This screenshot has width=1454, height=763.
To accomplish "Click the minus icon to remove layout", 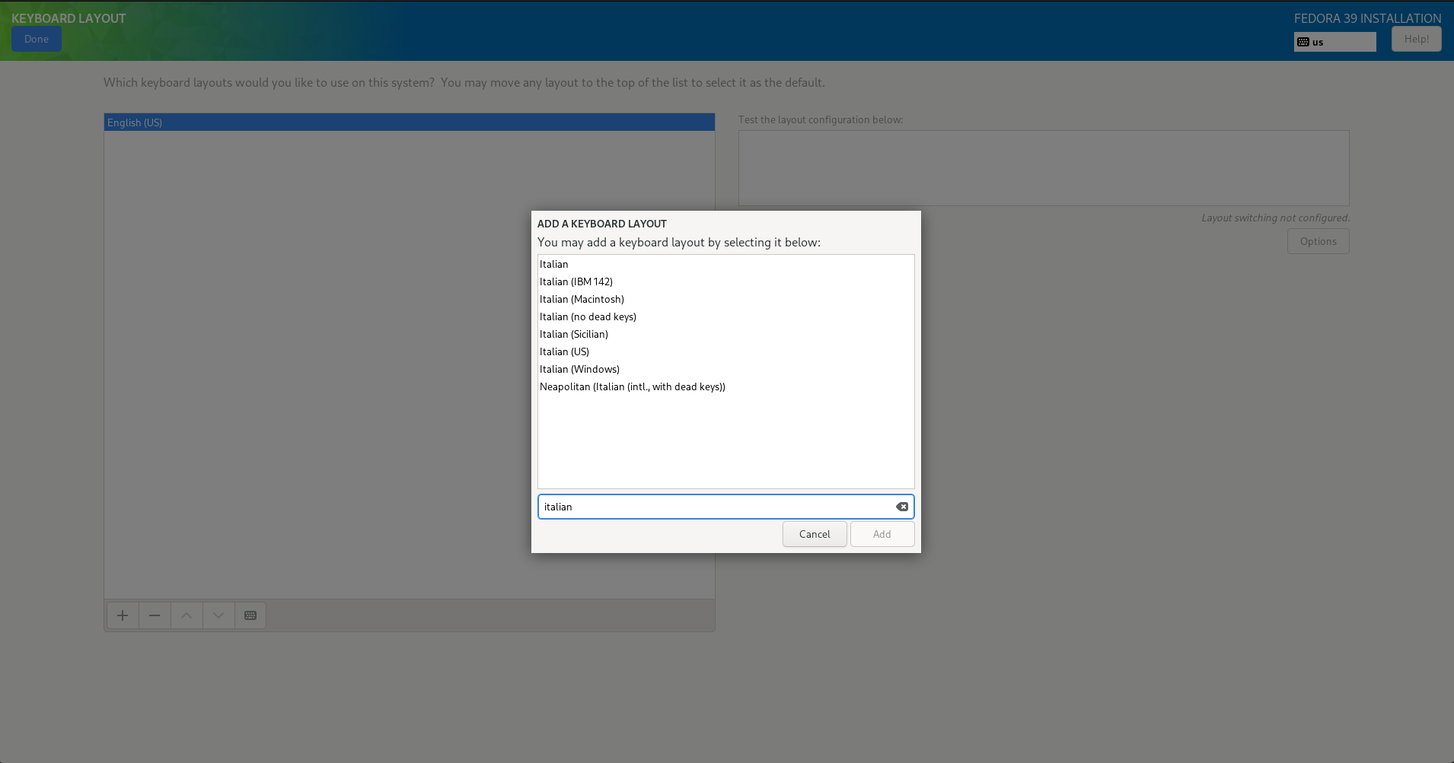I will coord(155,615).
